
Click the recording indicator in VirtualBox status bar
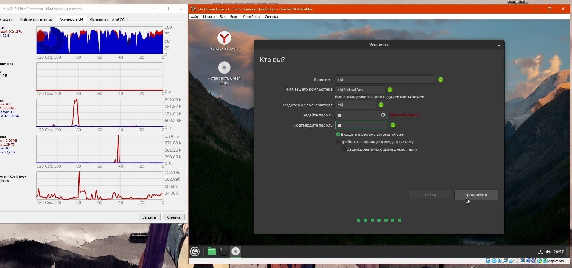point(528,261)
